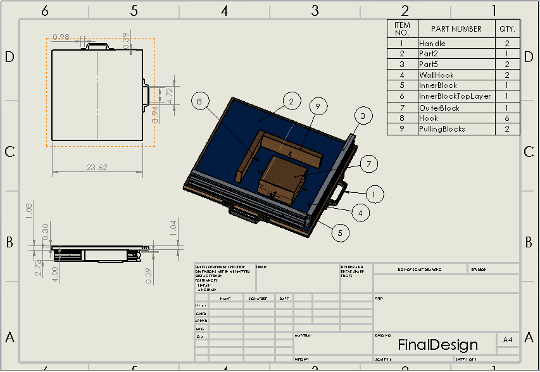The image size is (540, 372).
Task: Select balloon 8 on the isometric view
Action: 200,101
